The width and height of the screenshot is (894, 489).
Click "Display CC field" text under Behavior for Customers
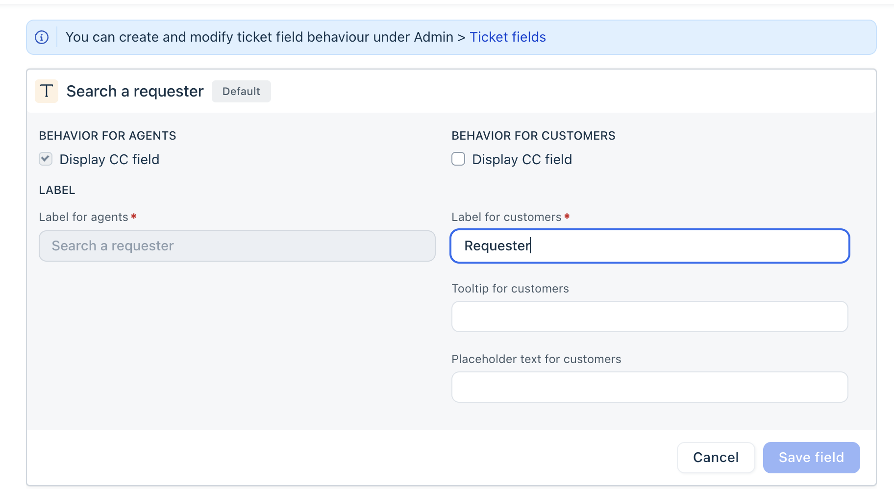point(522,160)
